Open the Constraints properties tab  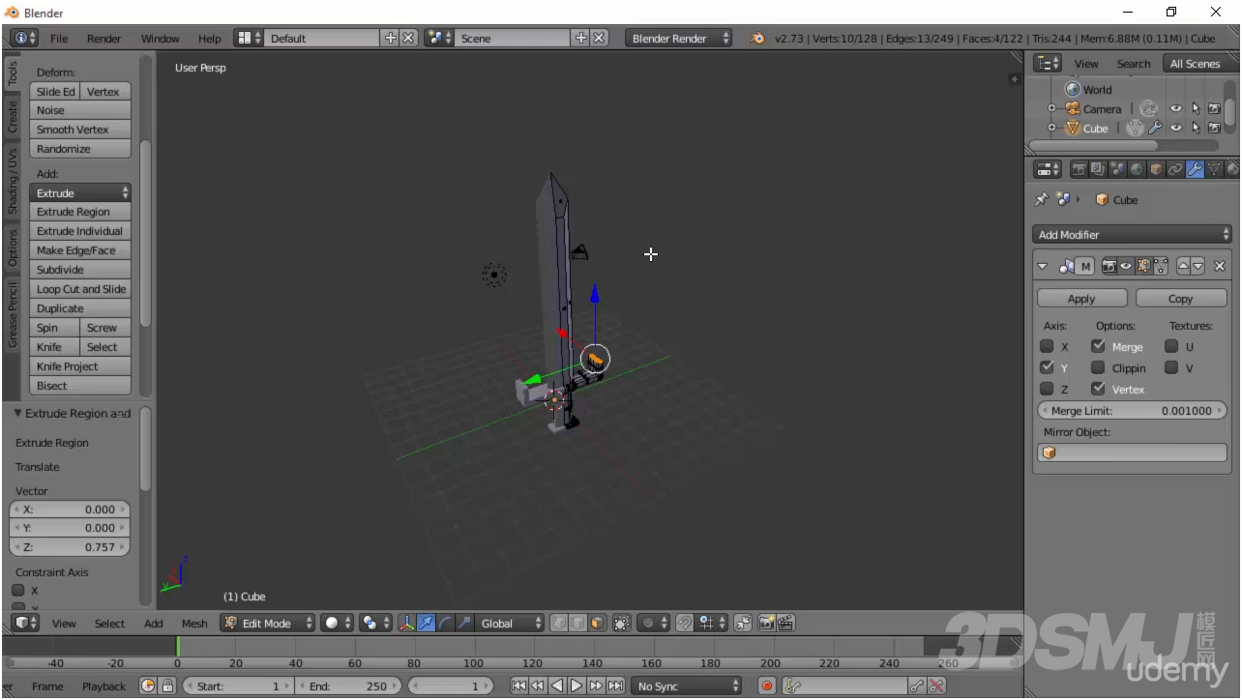(1175, 169)
